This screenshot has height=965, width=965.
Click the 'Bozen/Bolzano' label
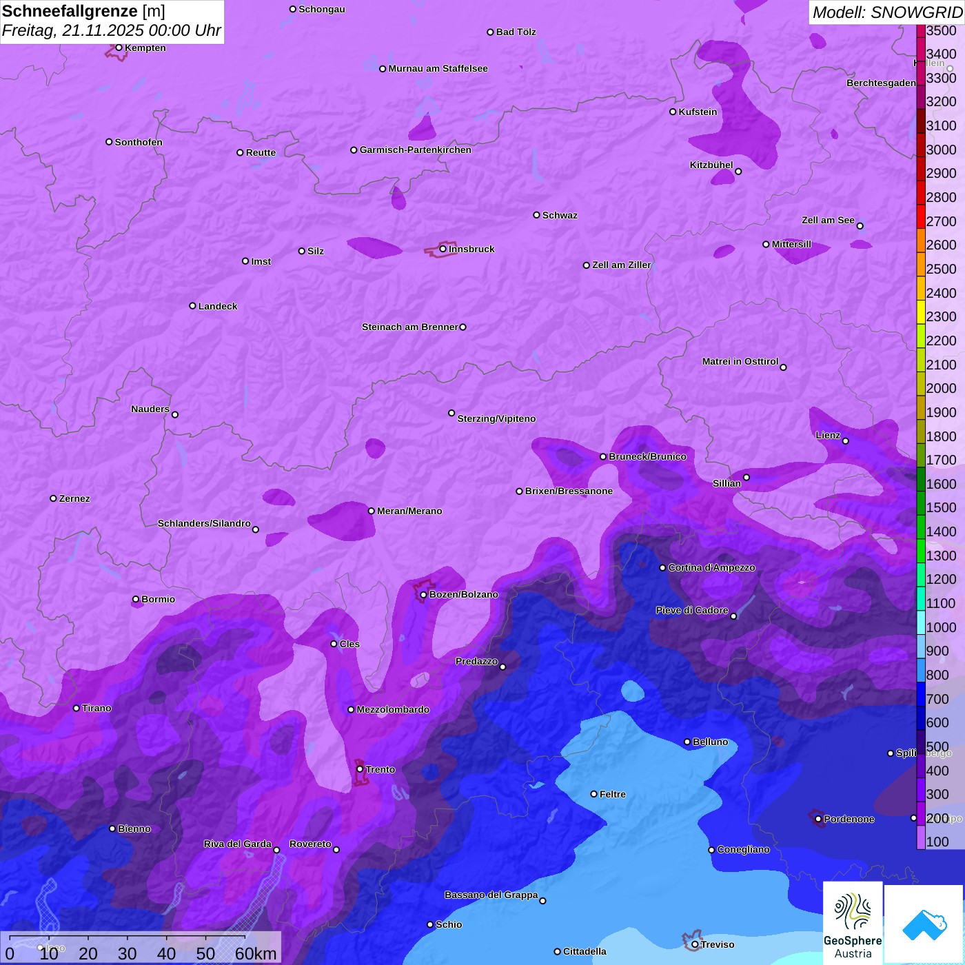(x=464, y=594)
